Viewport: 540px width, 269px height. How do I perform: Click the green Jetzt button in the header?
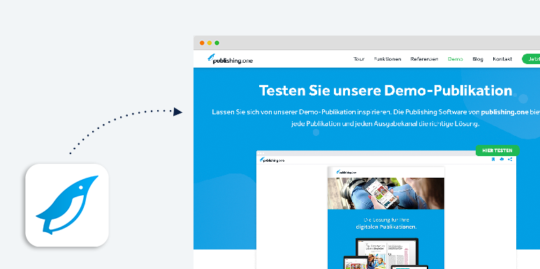pos(531,59)
